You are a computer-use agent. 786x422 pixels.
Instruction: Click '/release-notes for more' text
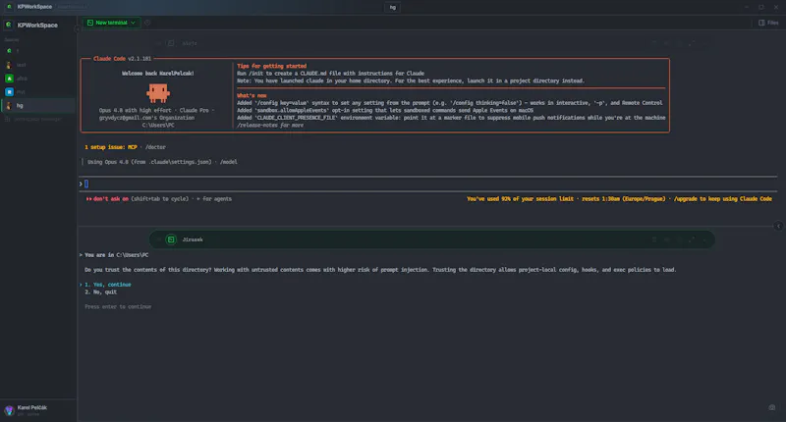(x=270, y=126)
